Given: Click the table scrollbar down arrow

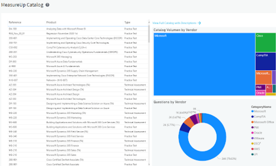Looking at the screenshot, I should 149,164.
